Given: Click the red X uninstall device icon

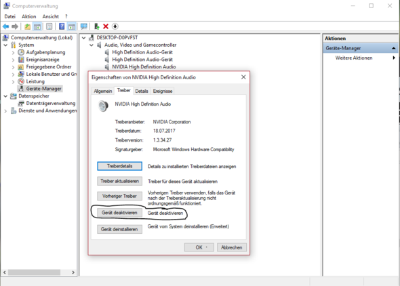Looking at the screenshot, I should pyautogui.click(x=106, y=26).
